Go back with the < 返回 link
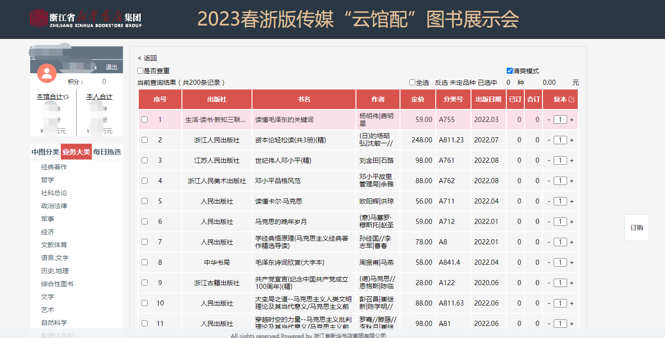This screenshot has height=338, width=665. click(147, 58)
